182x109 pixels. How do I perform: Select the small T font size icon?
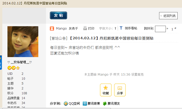[x=115, y=29]
